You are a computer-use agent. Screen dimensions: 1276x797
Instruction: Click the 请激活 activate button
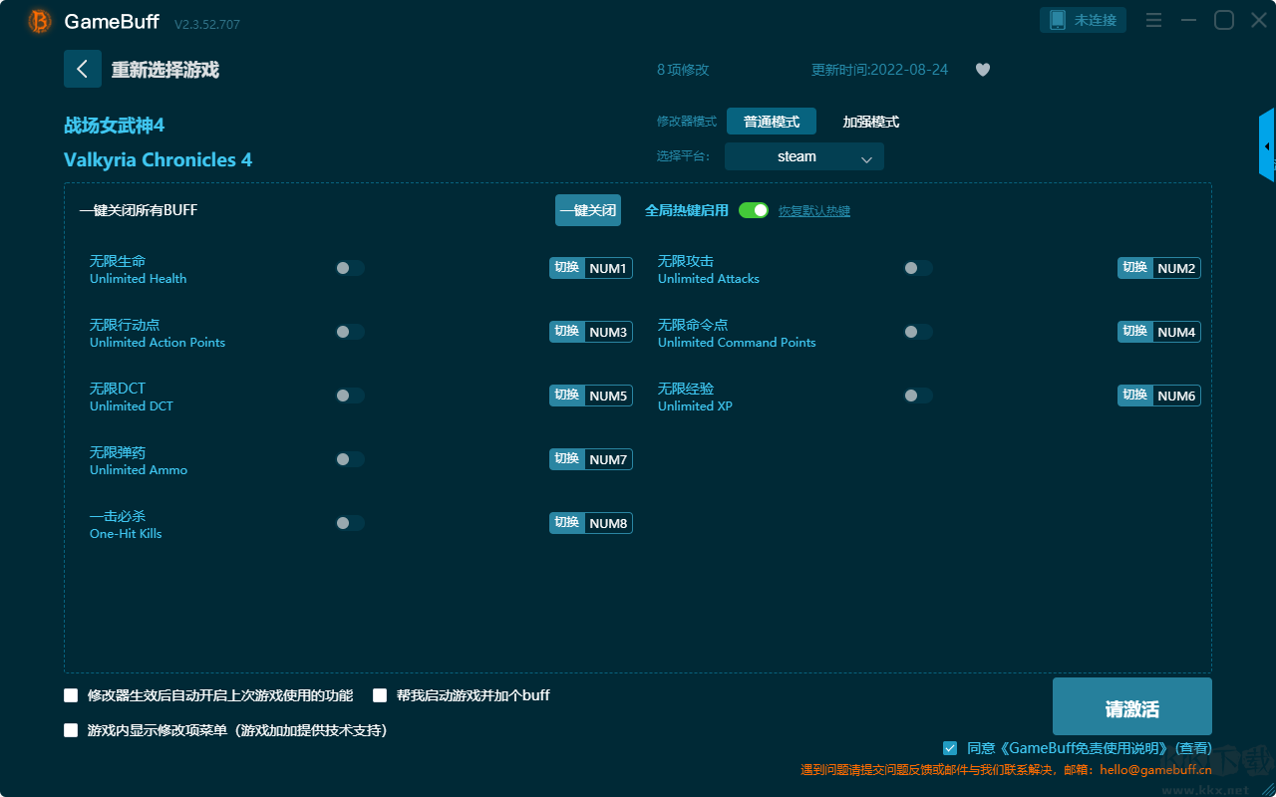tap(1132, 706)
